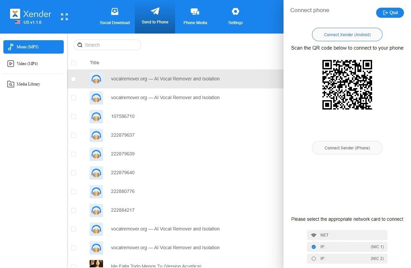The width and height of the screenshot is (411, 268).
Task: Open the Phone Media tab
Action: coord(195,17)
